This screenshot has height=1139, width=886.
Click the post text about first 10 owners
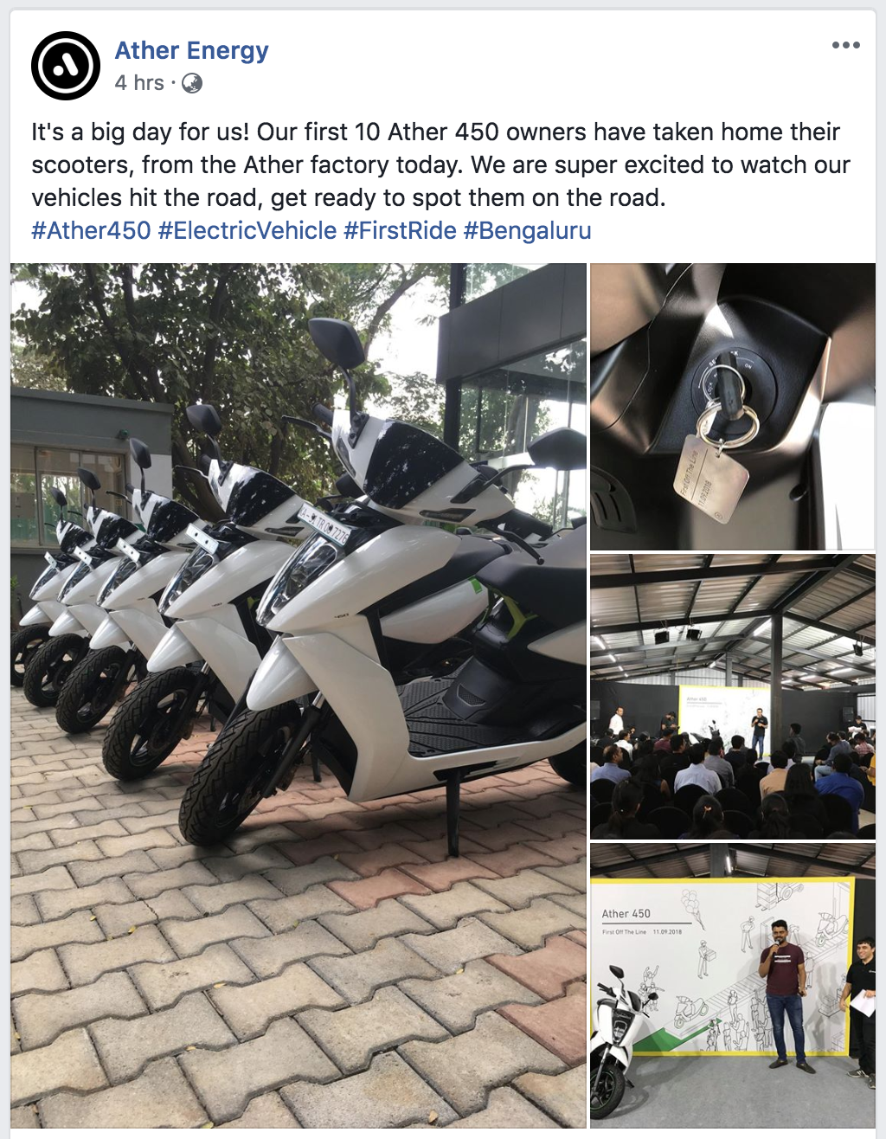[x=440, y=164]
